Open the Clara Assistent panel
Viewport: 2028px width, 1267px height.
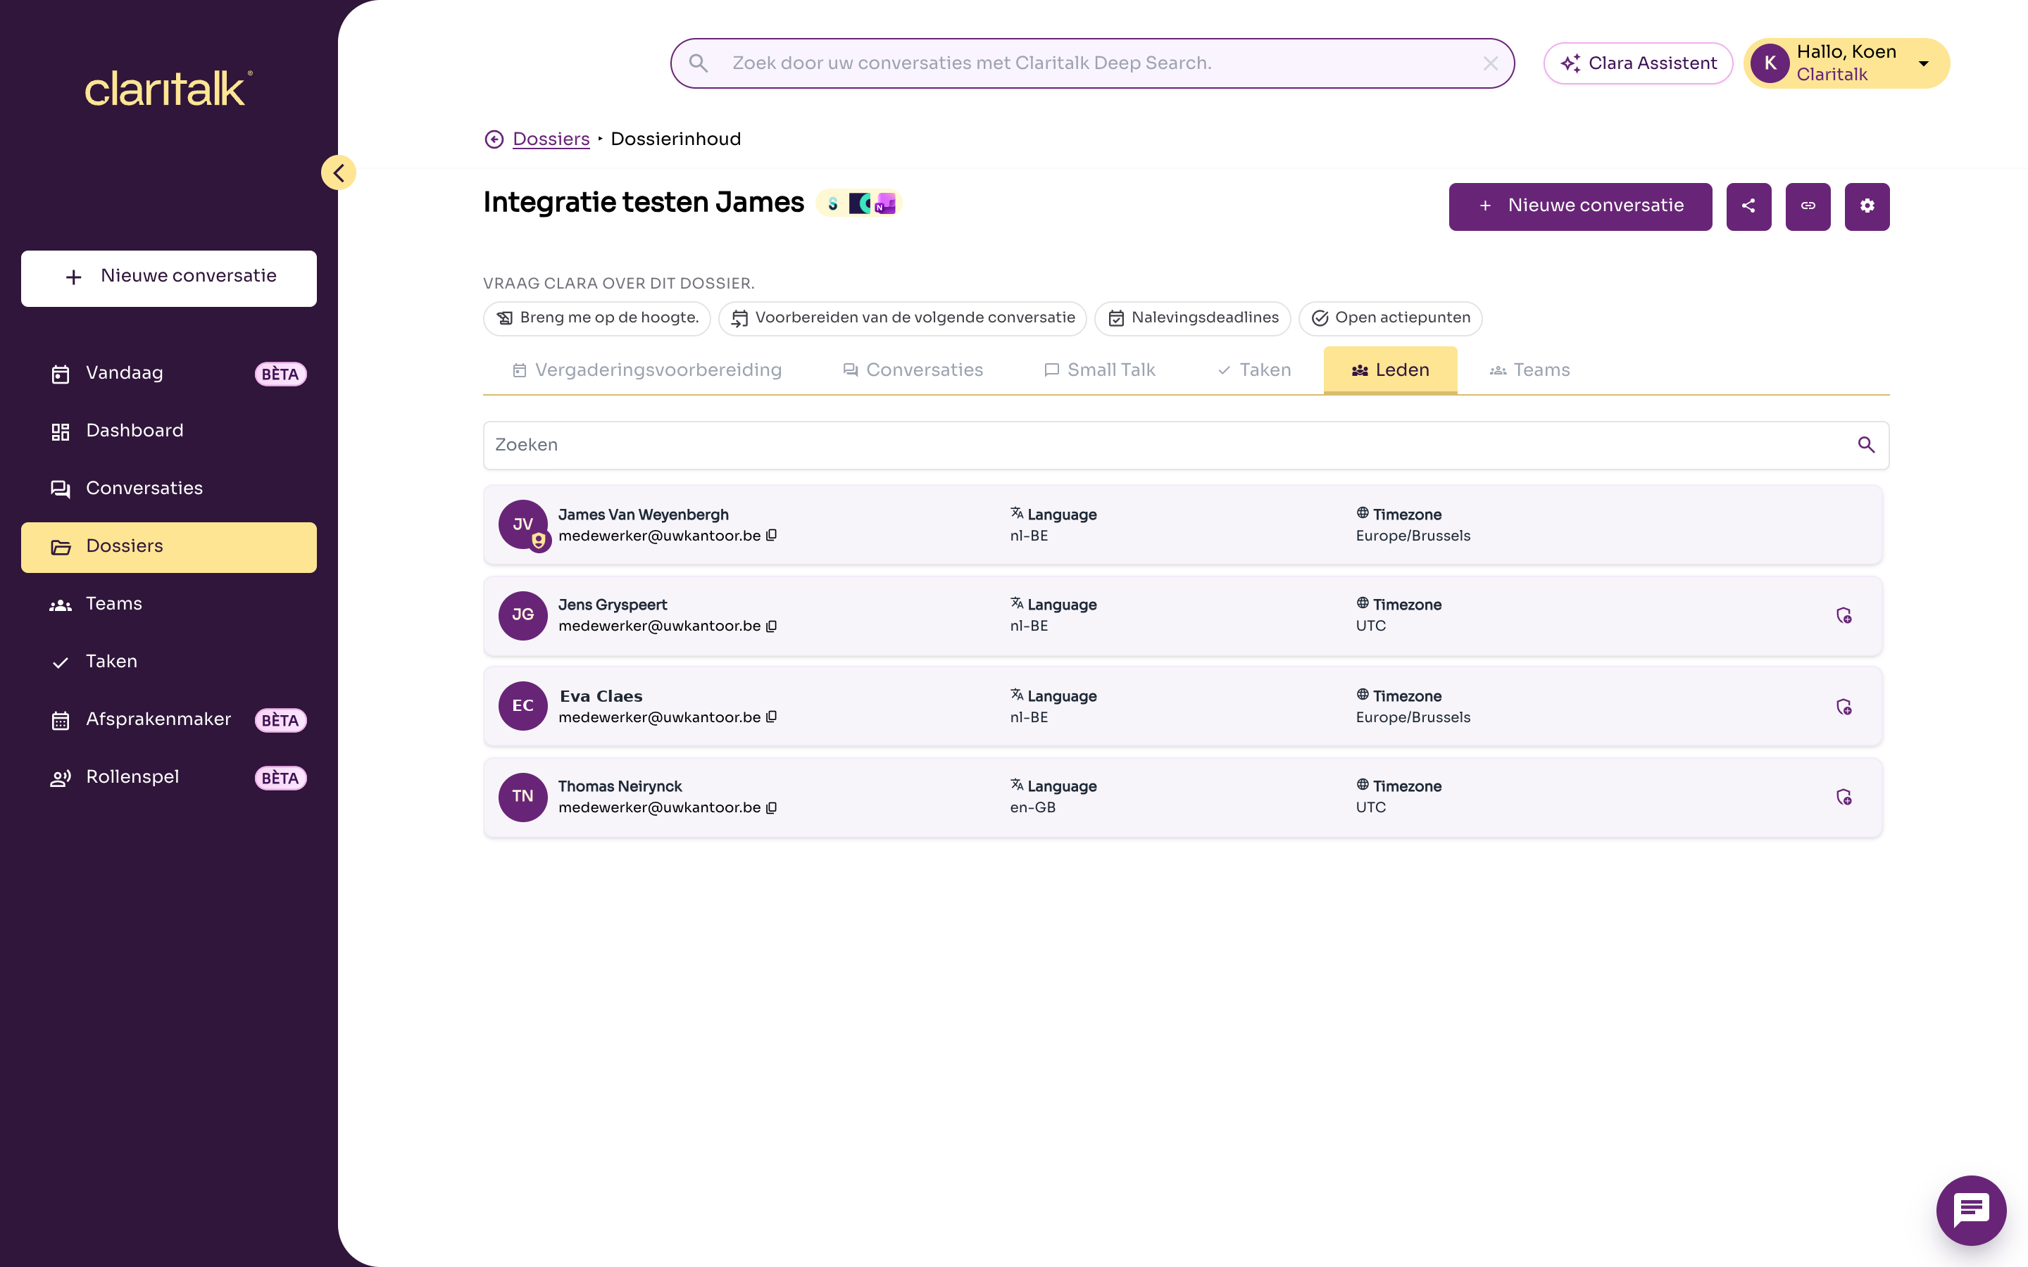(1637, 63)
